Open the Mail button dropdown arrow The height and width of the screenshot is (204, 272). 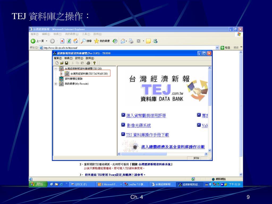click(x=126, y=41)
